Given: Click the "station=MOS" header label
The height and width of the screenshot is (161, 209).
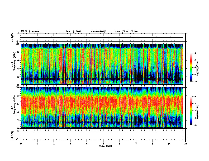Looking at the screenshot, I should 98,32.
